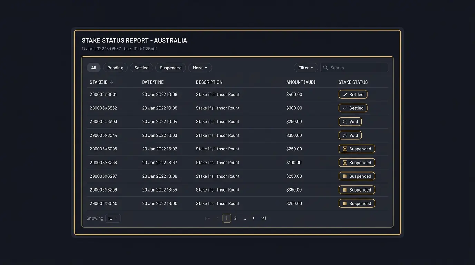Screen dimensions: 475x265
Task: Click the Settled badge in the $300.00 row
Action: [353, 108]
